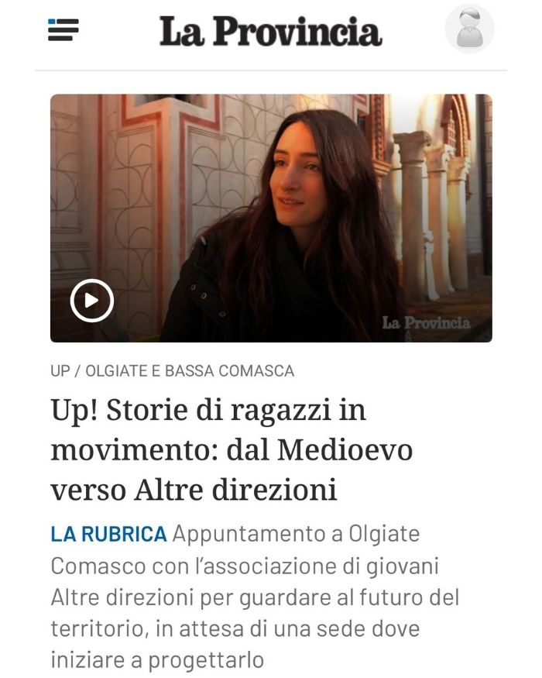
Task: Click 'iniziare a progettarlo' at summary end
Action: click(157, 661)
